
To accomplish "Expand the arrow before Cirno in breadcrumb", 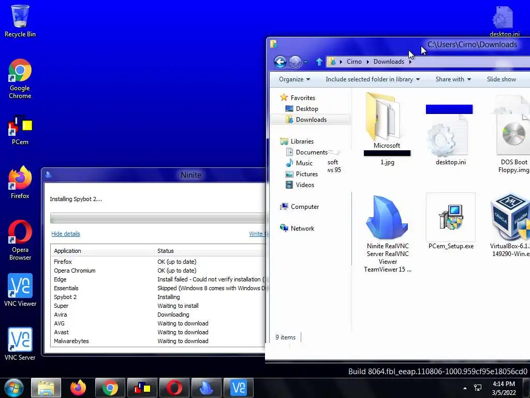I will click(341, 62).
